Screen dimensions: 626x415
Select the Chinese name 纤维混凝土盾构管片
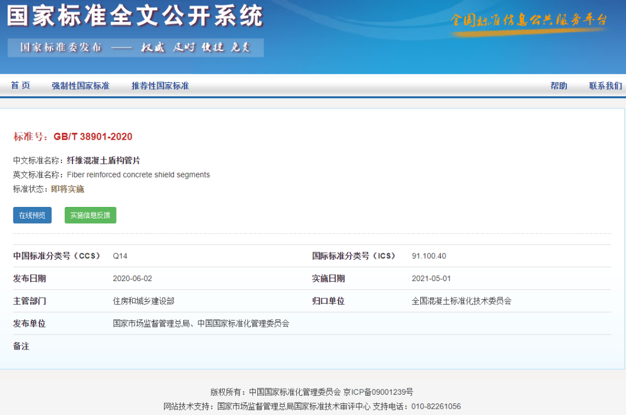(x=103, y=161)
